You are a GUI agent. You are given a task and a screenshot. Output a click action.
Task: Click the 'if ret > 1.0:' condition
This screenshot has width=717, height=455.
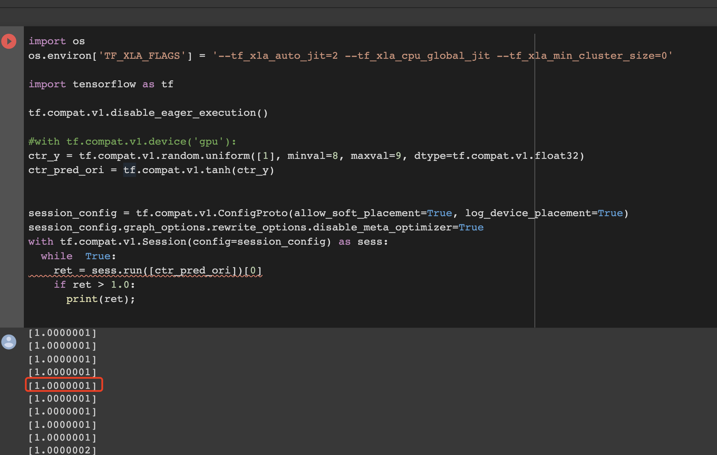(x=94, y=285)
